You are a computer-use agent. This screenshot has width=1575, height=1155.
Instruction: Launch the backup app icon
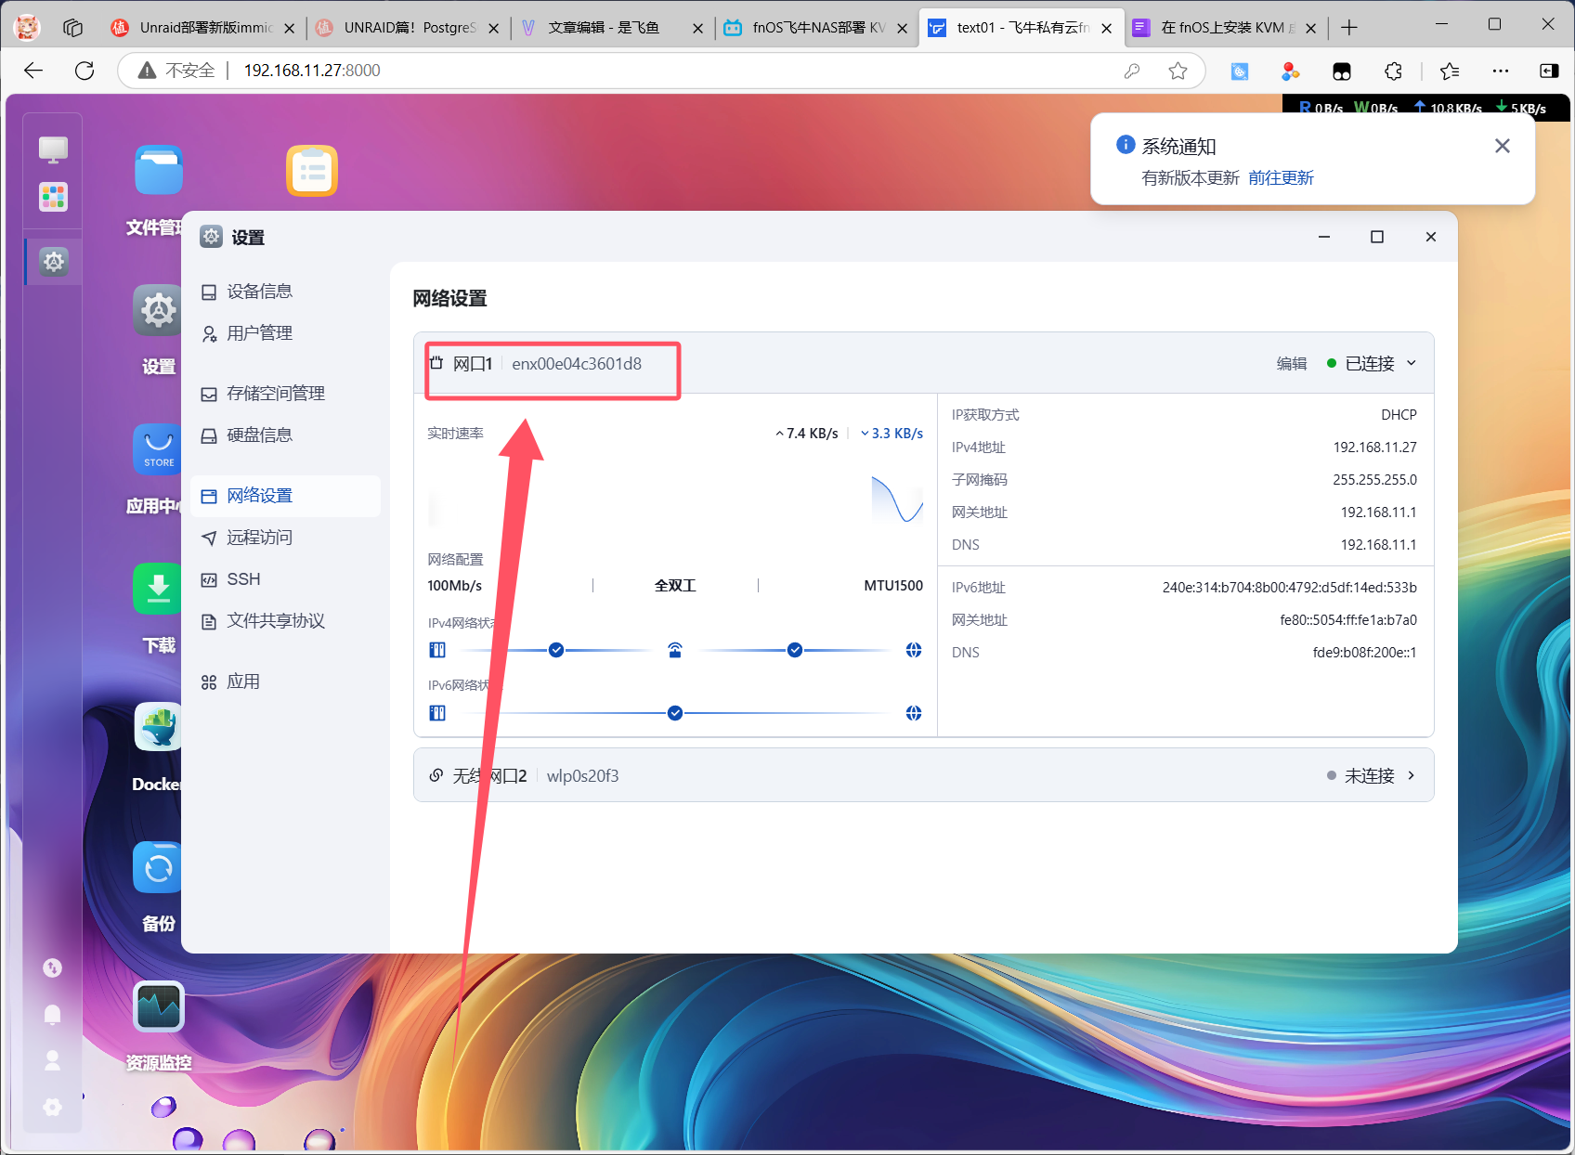[x=158, y=868]
